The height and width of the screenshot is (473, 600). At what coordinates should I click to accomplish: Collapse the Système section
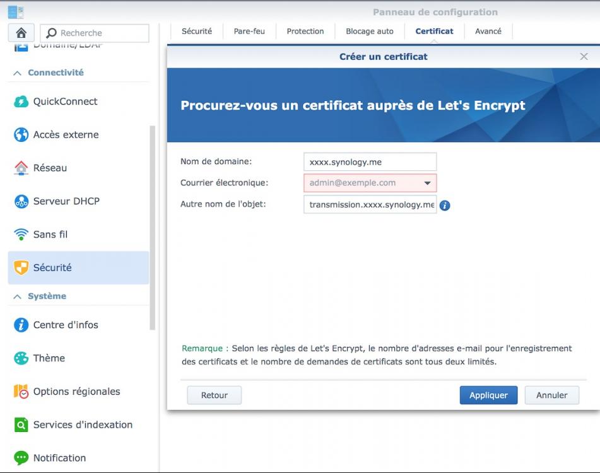point(17,296)
